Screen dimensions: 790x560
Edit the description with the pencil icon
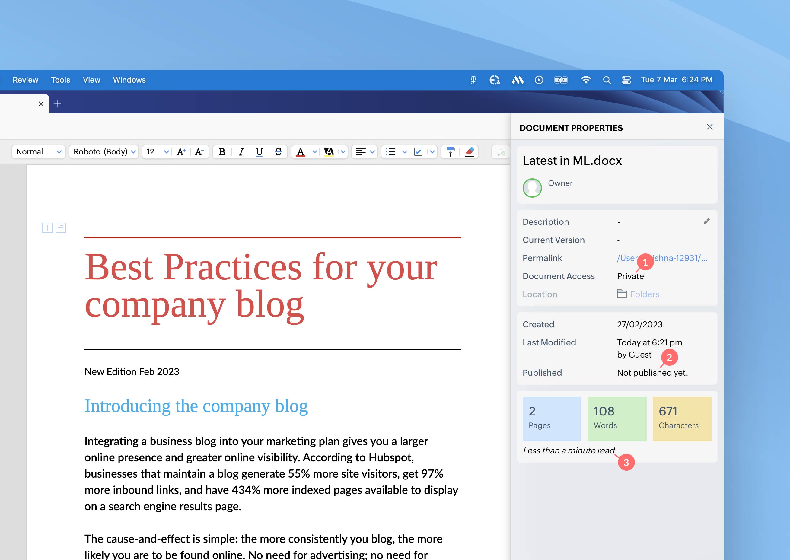[x=706, y=221]
